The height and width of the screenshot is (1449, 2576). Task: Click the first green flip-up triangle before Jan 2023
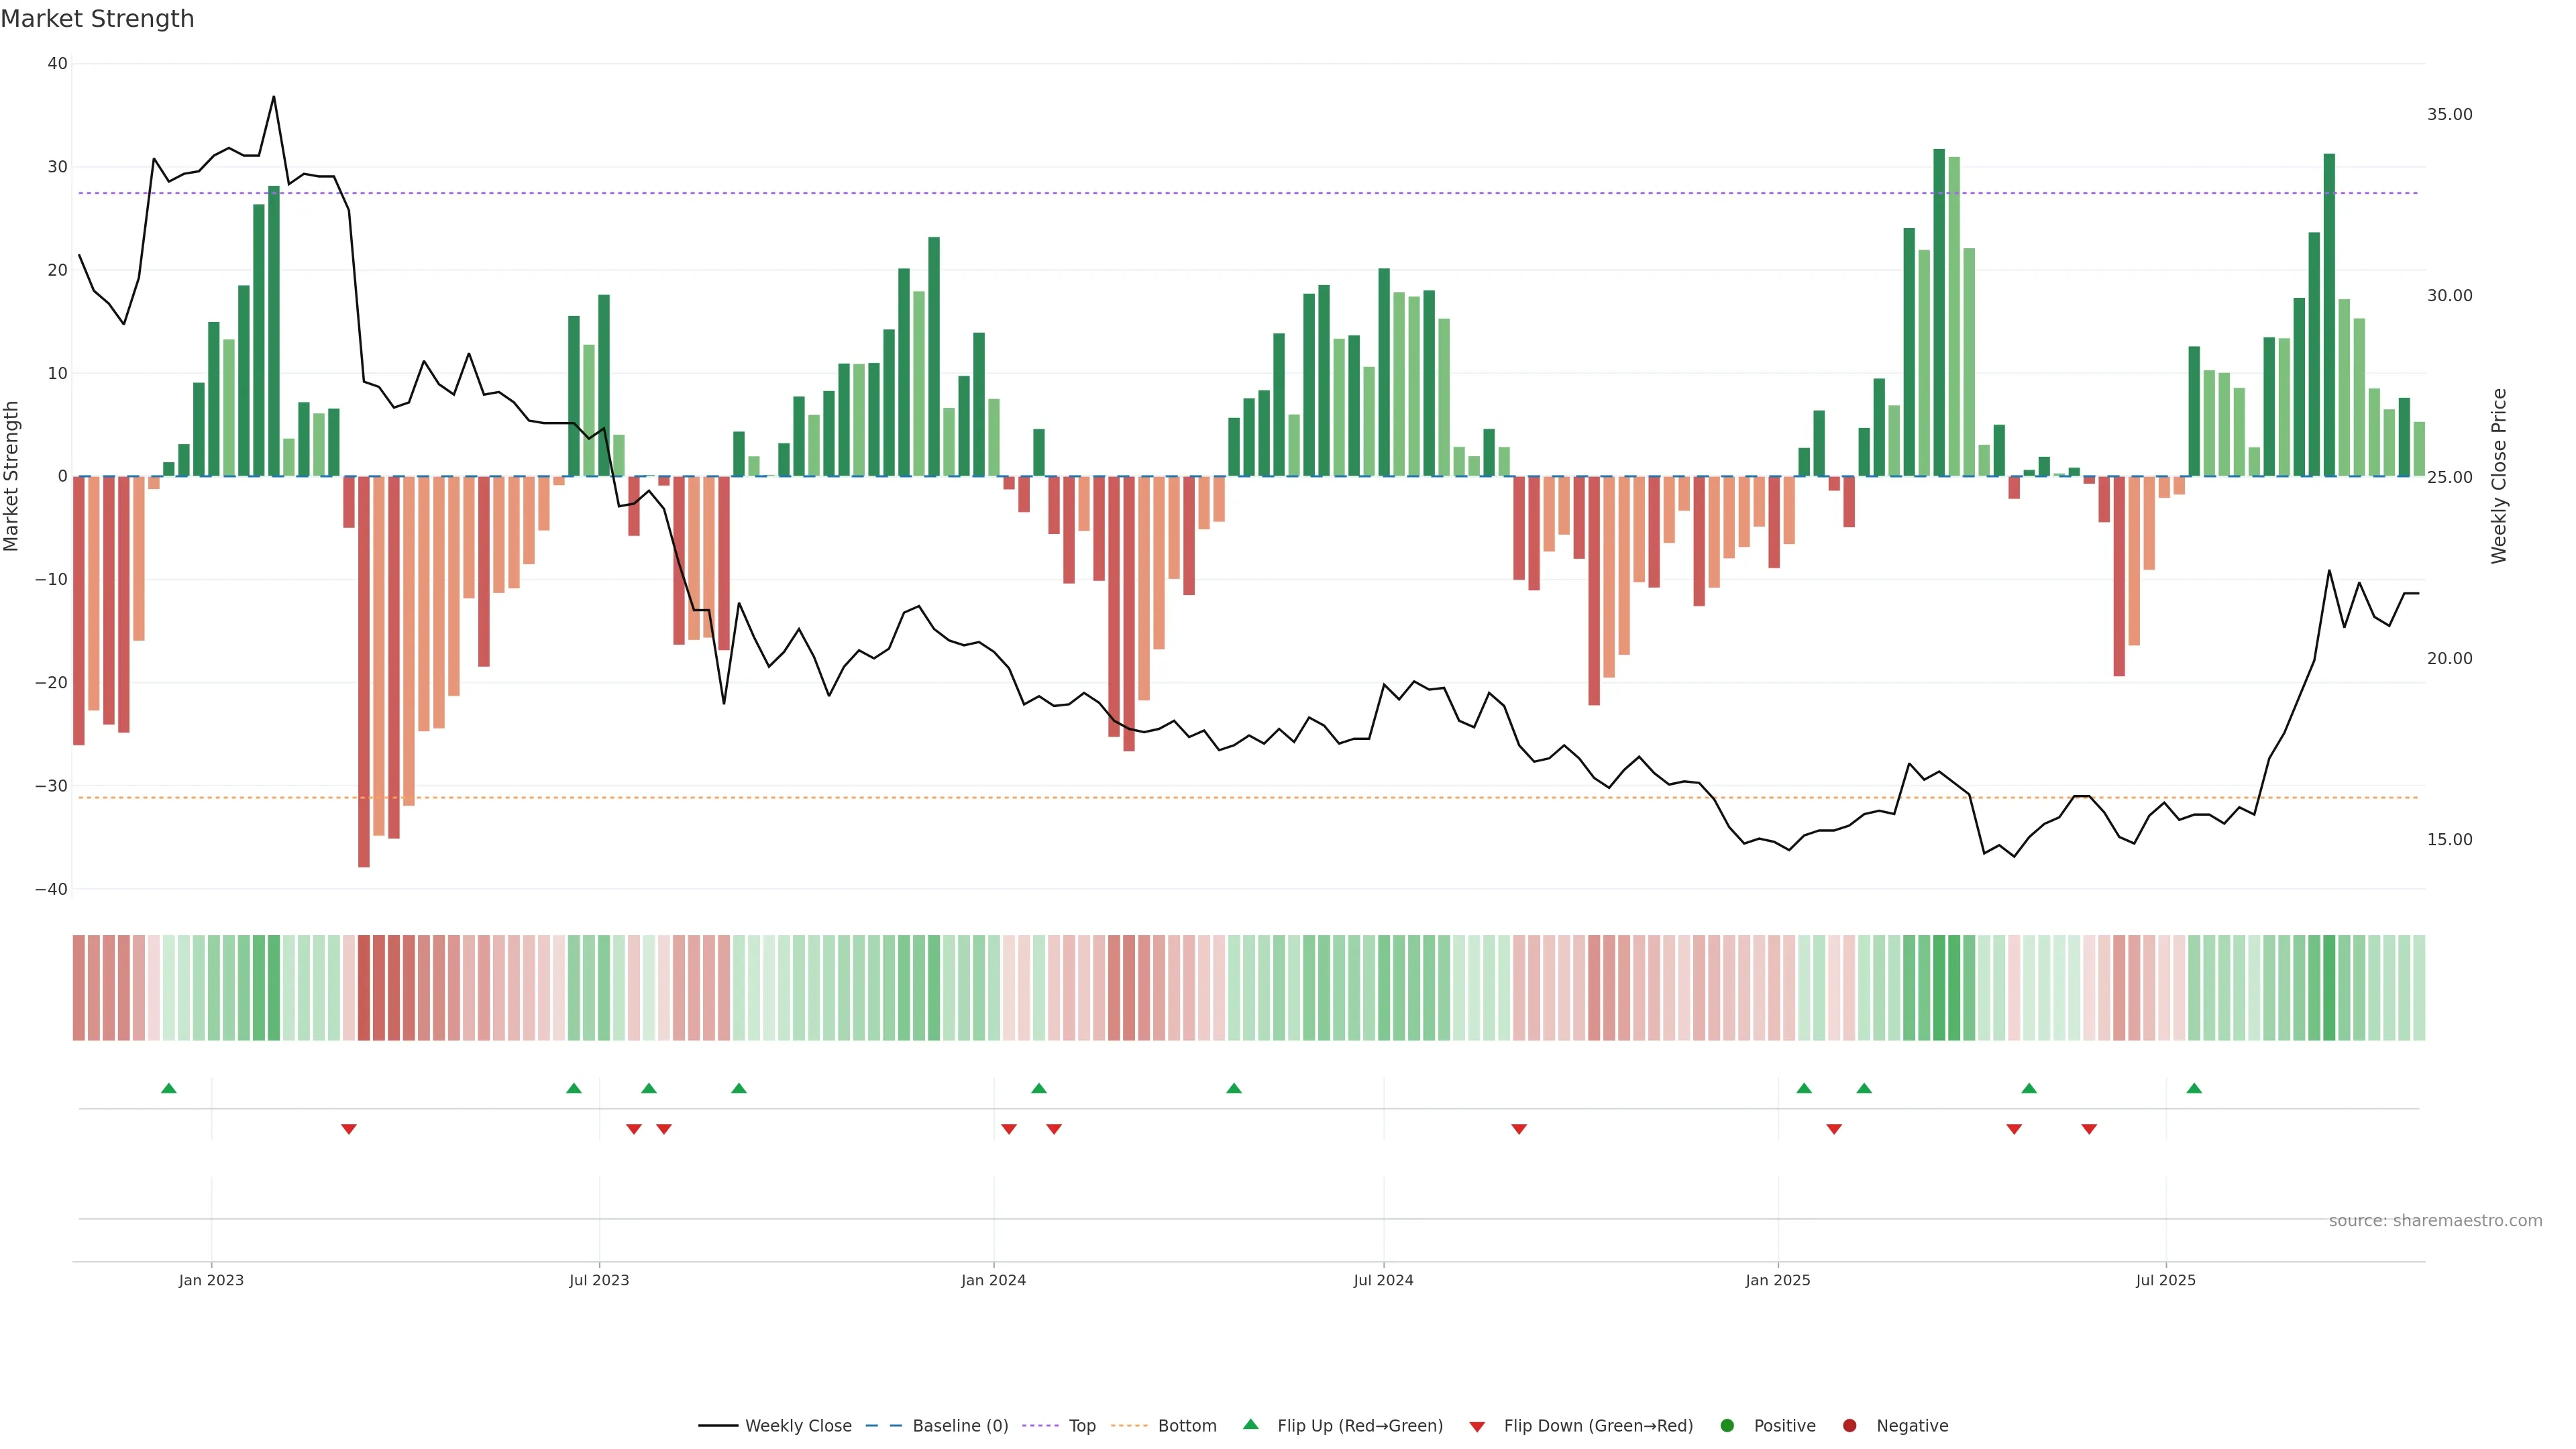pos(169,1088)
